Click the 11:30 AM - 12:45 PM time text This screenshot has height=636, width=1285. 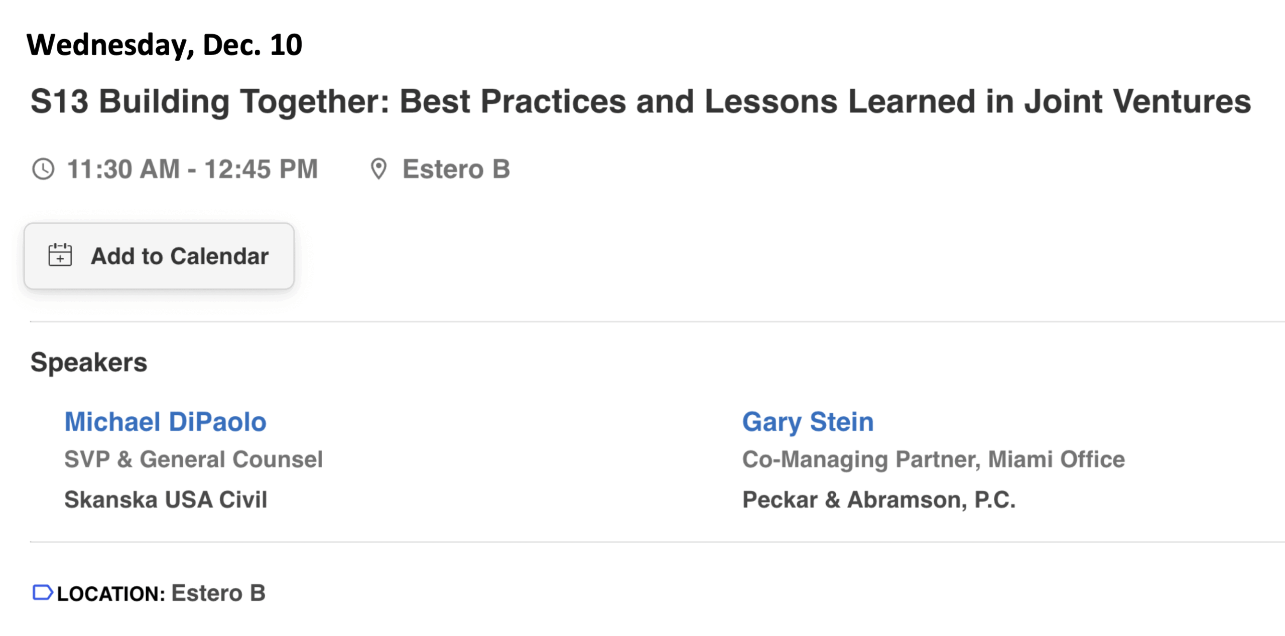(x=192, y=169)
